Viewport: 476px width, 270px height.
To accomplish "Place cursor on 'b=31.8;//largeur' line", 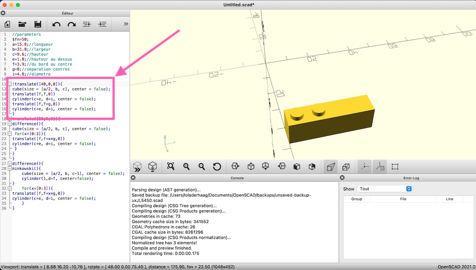I will tap(31, 49).
